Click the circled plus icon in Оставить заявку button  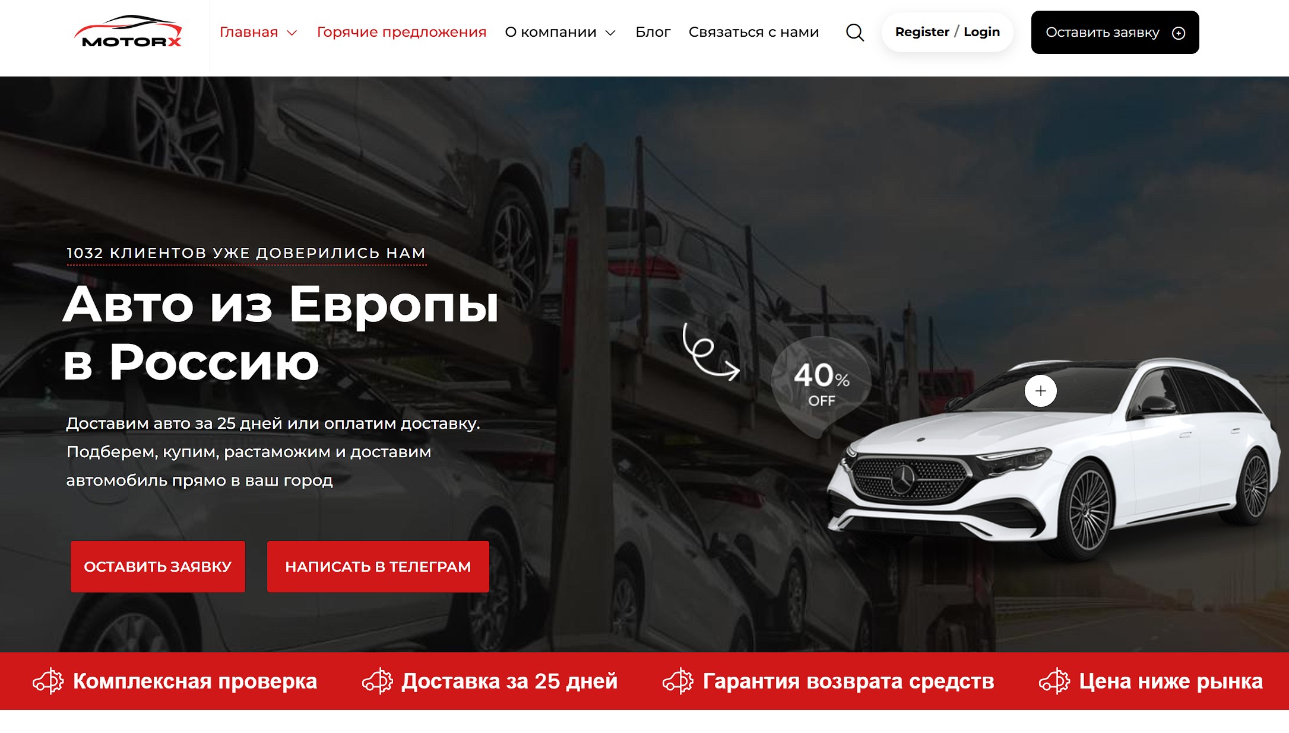1179,33
